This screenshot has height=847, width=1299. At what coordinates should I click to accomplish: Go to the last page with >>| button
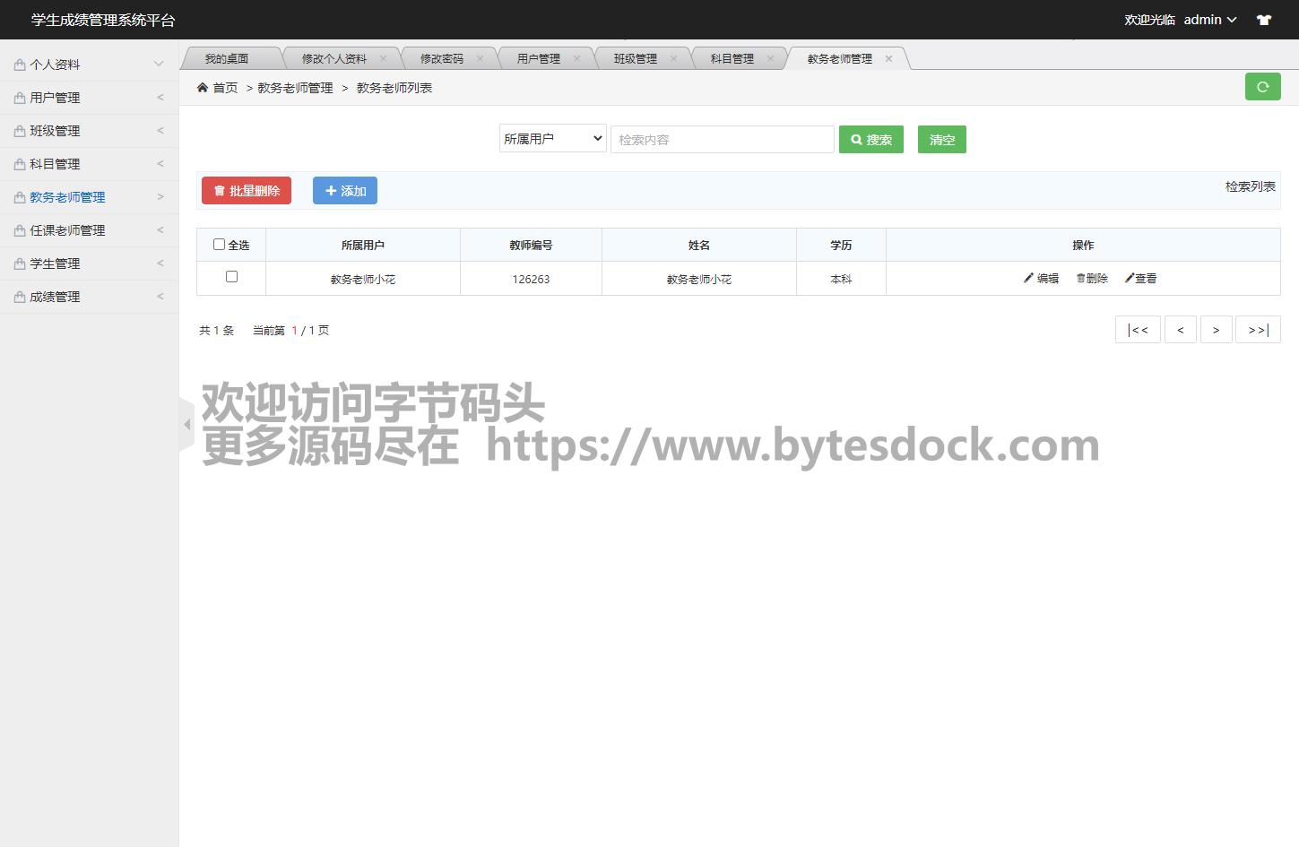1258,330
